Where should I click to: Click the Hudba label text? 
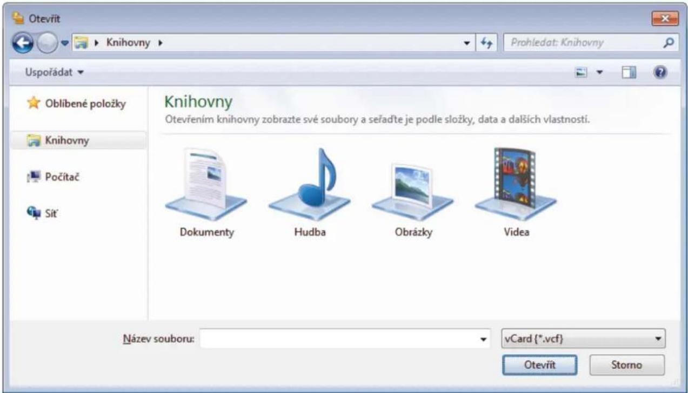(310, 233)
